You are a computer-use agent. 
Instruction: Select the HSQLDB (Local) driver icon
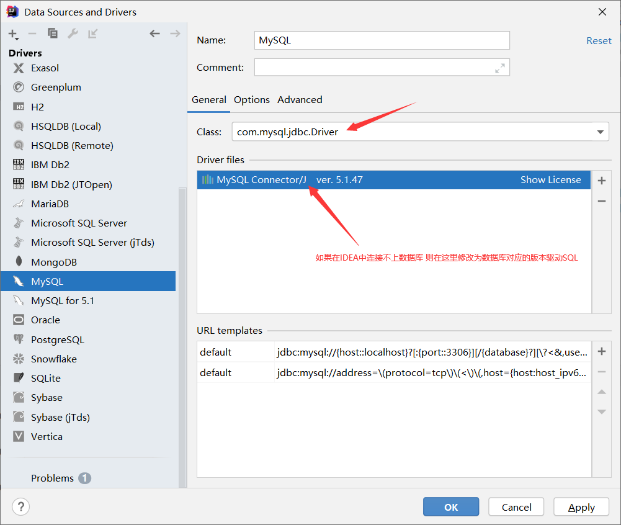coord(19,126)
